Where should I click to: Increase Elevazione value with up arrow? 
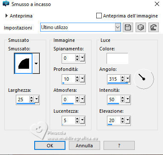coord(122,119)
